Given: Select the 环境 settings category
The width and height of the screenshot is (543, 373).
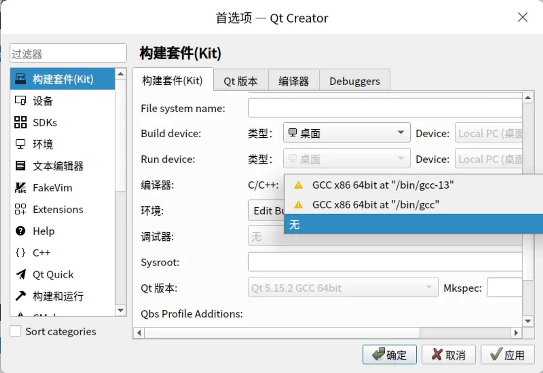Looking at the screenshot, I should click(x=42, y=144).
